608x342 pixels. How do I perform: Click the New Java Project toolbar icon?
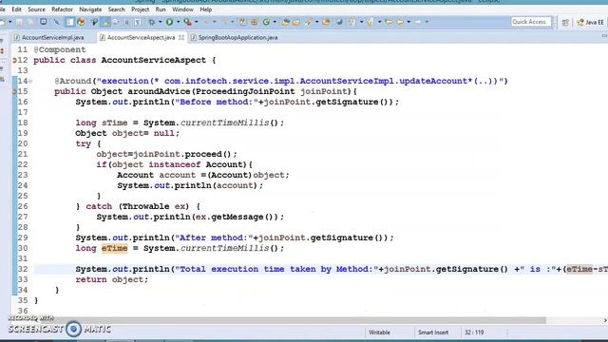242,22
